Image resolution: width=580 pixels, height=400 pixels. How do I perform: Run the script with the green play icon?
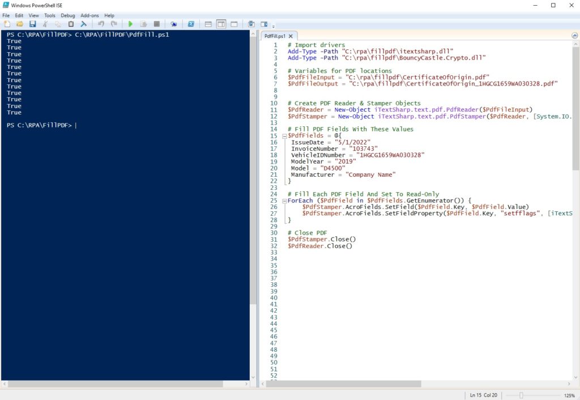[130, 24]
